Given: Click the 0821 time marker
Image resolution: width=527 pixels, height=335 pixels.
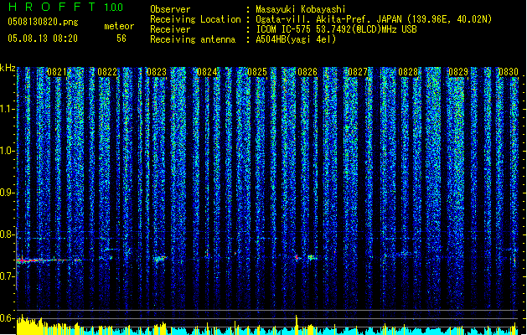Looking at the screenshot, I should pyautogui.click(x=57, y=72).
